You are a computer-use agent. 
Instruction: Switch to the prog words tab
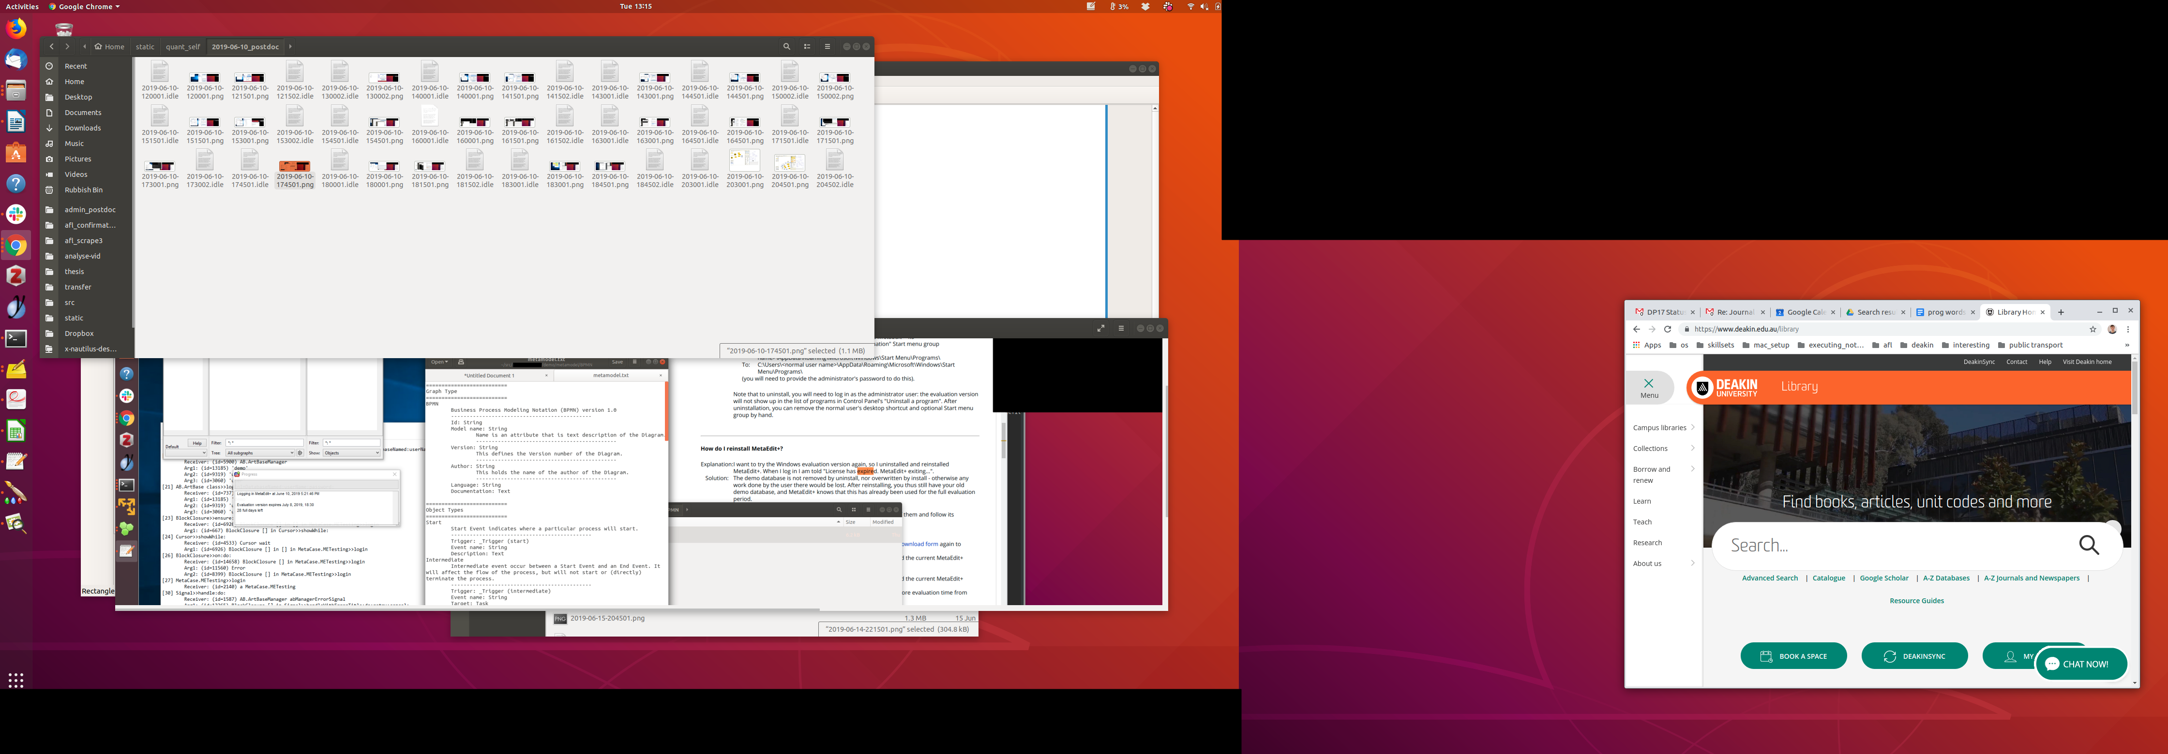pos(1945,313)
